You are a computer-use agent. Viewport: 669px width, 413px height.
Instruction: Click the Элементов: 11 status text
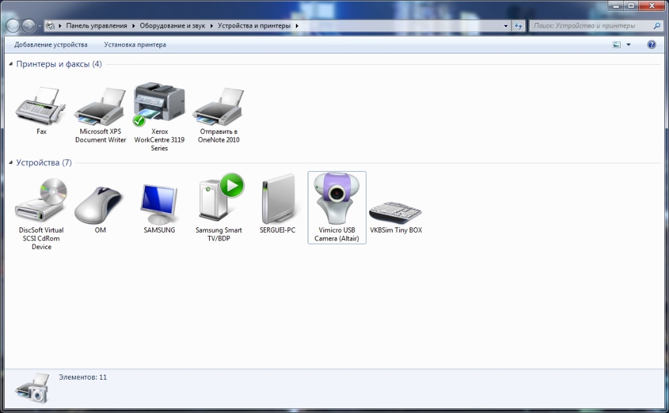click(x=83, y=377)
